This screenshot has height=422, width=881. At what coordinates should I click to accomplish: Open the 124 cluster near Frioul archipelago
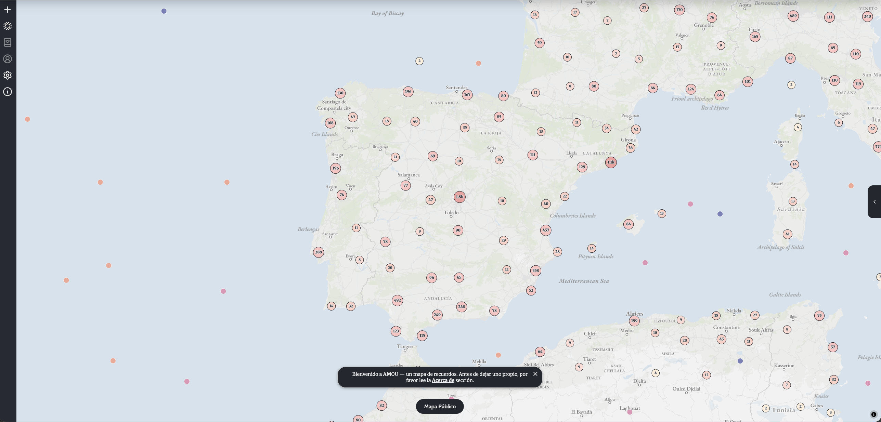click(x=691, y=89)
